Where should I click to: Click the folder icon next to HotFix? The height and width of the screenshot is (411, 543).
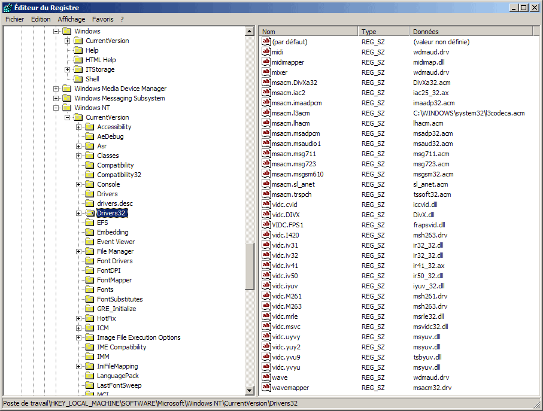[89, 318]
